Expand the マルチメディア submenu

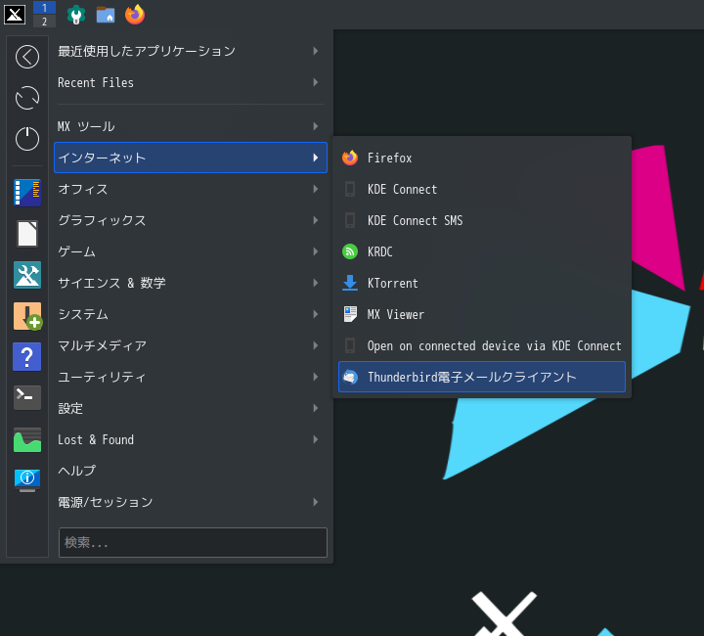coord(191,345)
